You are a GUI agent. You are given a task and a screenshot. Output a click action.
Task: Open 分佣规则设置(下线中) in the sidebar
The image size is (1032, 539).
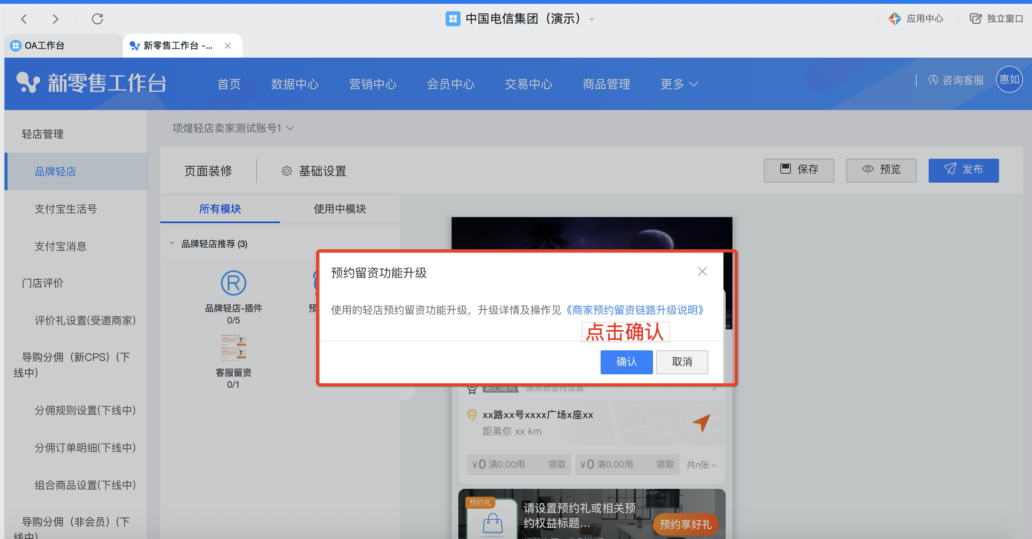pyautogui.click(x=85, y=410)
